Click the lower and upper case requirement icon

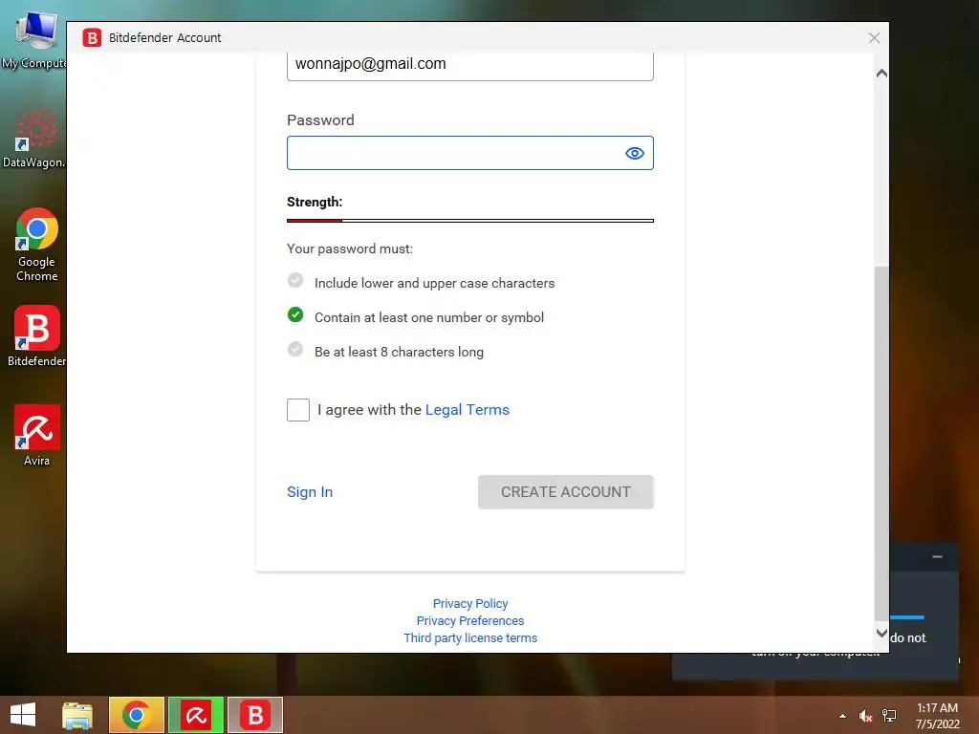(295, 280)
